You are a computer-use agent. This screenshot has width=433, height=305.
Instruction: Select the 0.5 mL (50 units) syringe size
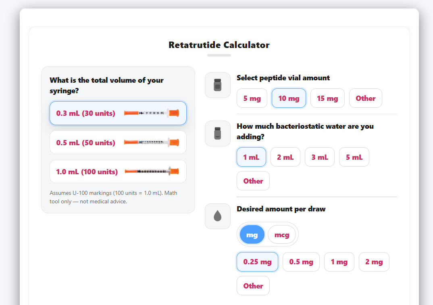tap(118, 142)
